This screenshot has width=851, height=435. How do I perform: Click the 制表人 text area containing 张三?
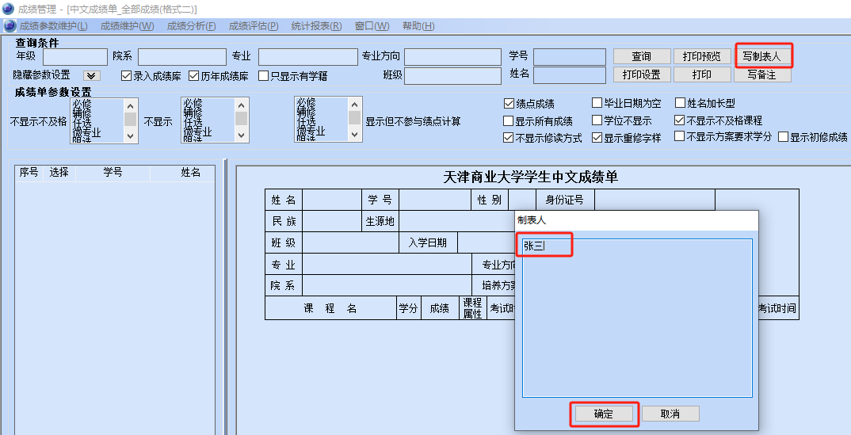(634, 317)
